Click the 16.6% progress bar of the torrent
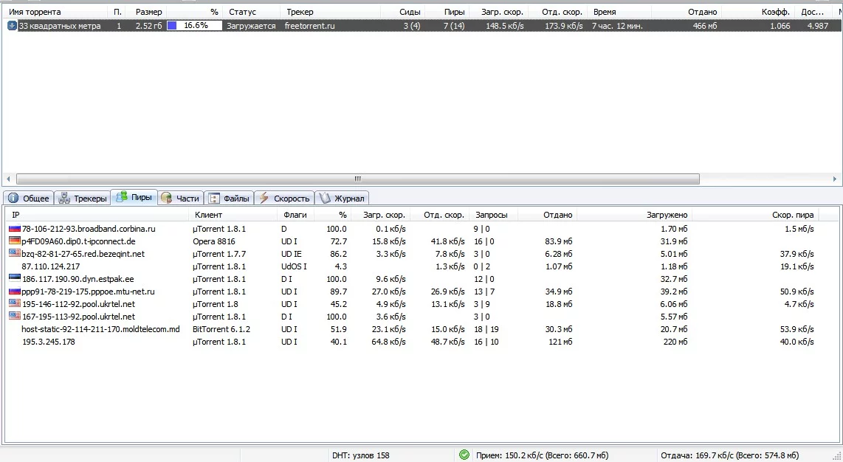Image resolution: width=843 pixels, height=462 pixels. point(195,25)
